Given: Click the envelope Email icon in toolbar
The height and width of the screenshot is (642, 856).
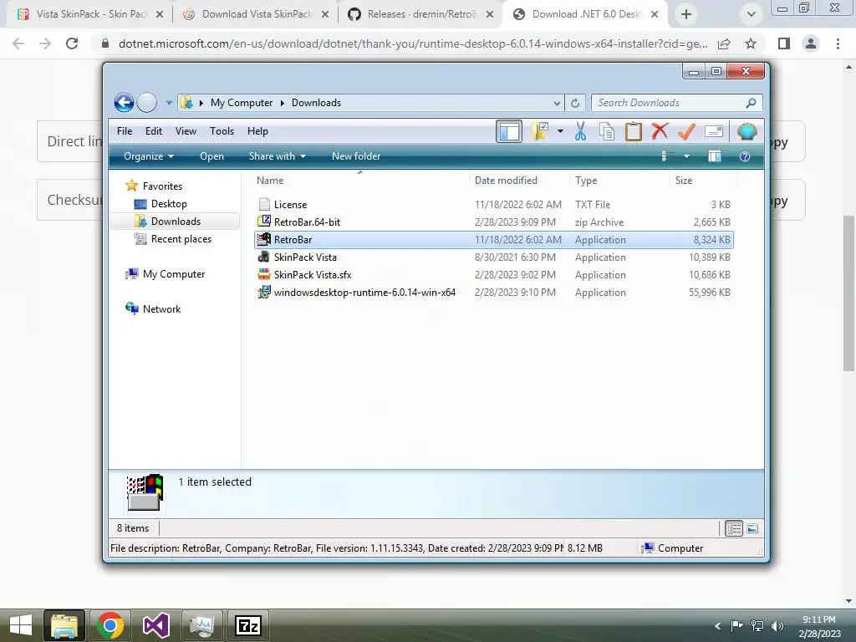Looking at the screenshot, I should [714, 131].
